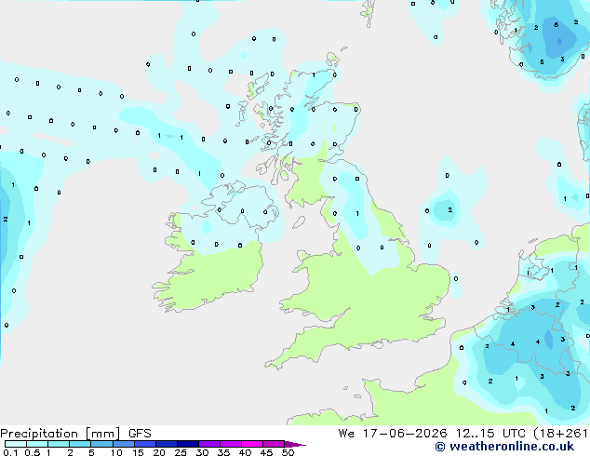Click the '45' legend scale value
Viewport: 590px width, 456px height.
(266, 452)
